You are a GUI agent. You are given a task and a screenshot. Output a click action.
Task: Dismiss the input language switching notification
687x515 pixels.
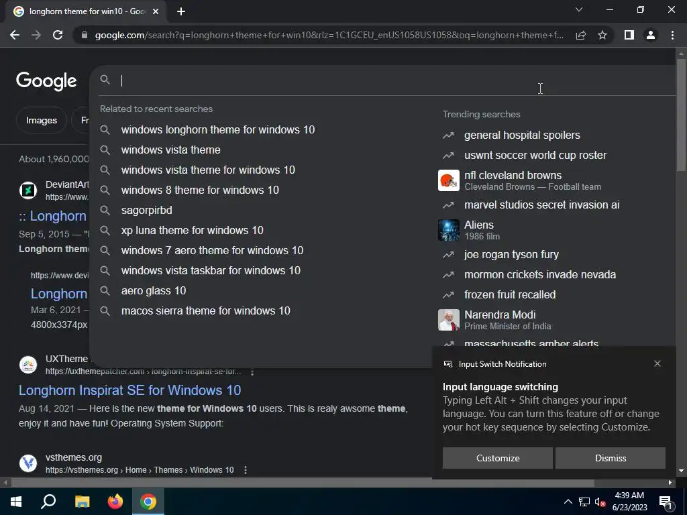pos(611,458)
